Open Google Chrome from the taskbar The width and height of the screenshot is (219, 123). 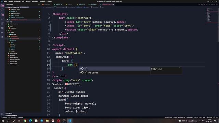click(x=25, y=121)
